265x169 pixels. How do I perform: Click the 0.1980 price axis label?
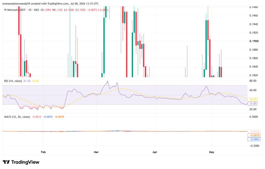coord(254,7)
